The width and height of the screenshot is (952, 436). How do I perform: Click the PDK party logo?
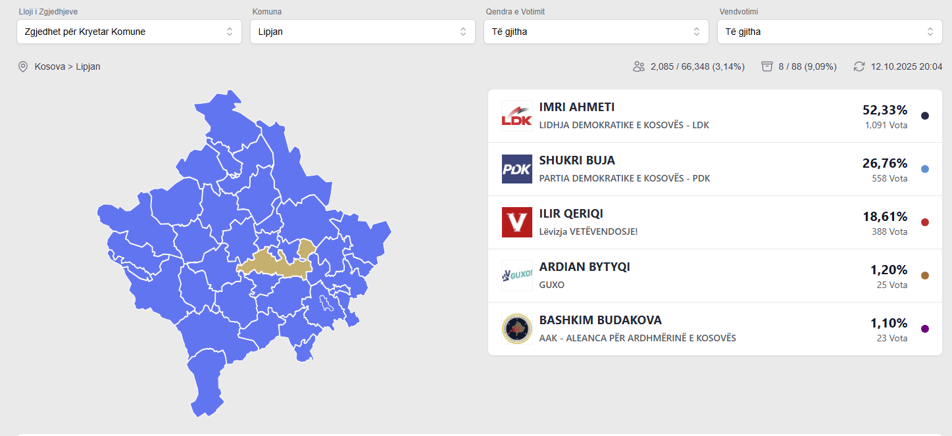(516, 169)
